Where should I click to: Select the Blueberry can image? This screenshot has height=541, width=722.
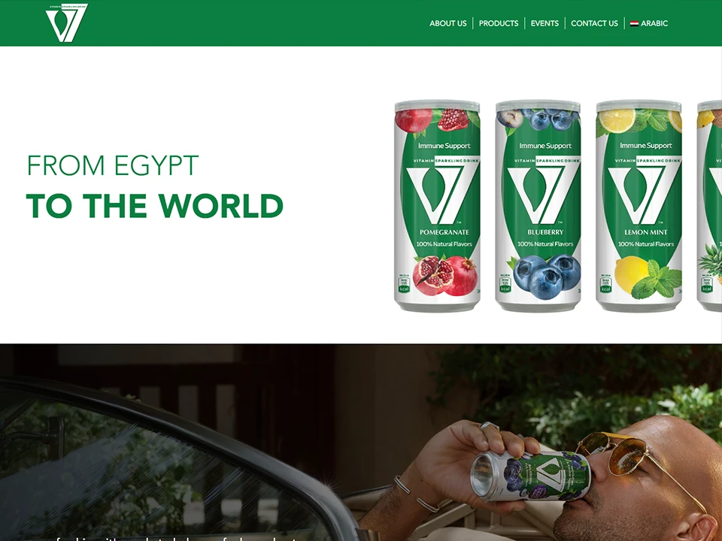538,206
